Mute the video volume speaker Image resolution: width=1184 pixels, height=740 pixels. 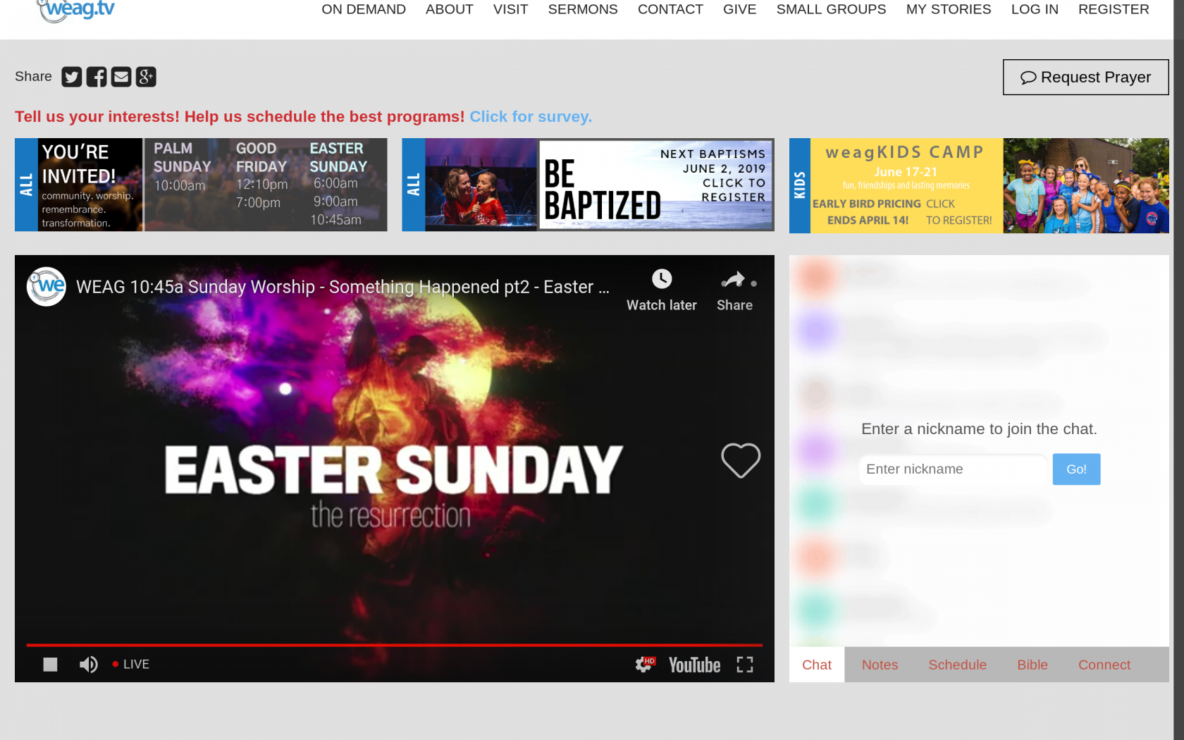[89, 665]
